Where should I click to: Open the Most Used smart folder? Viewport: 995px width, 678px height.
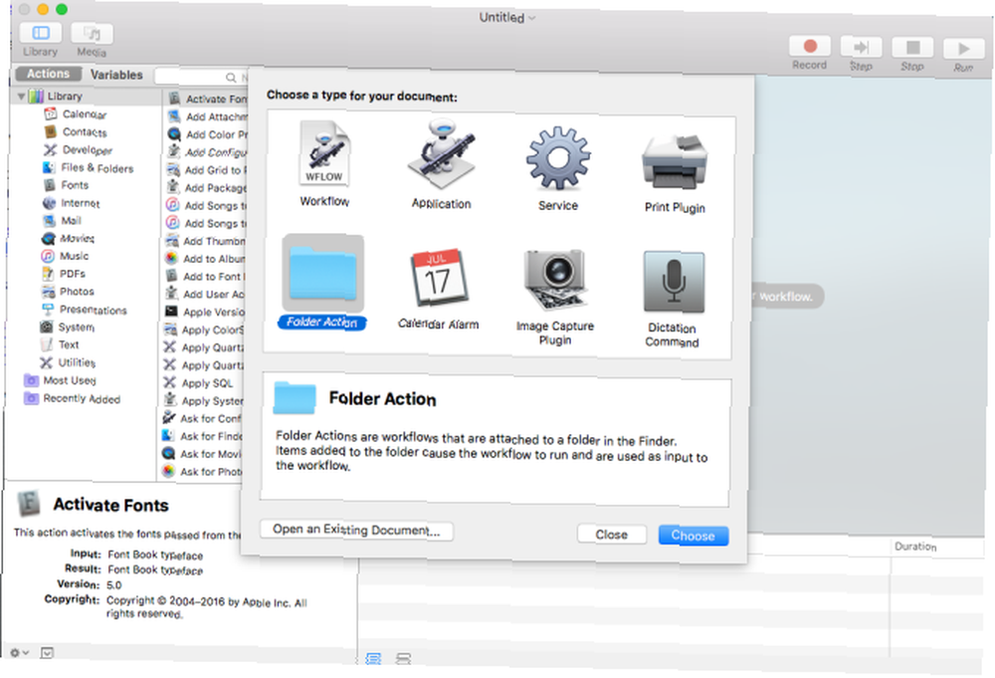(70, 380)
